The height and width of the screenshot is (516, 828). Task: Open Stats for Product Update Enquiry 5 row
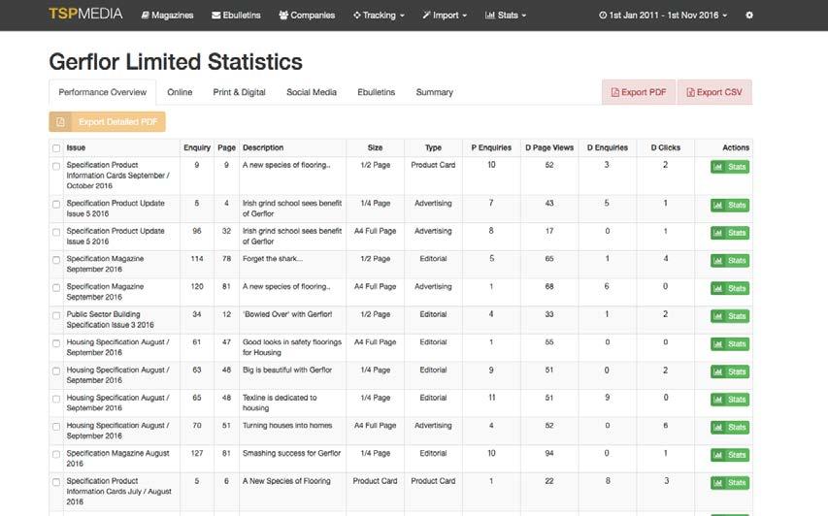[x=730, y=206]
